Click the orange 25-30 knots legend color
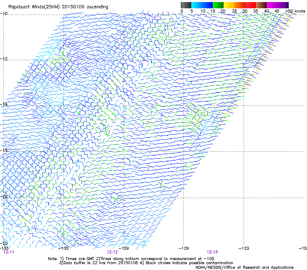 (240, 5)
